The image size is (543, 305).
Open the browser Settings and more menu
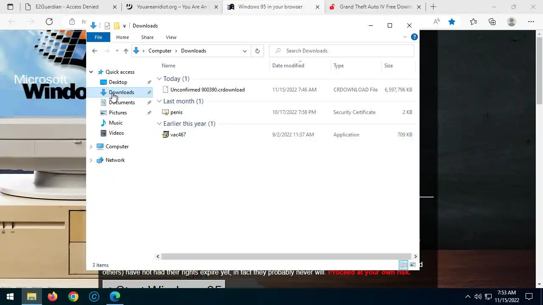point(531,22)
